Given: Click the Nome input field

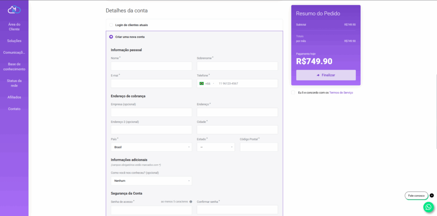Looking at the screenshot, I should pyautogui.click(x=151, y=66).
